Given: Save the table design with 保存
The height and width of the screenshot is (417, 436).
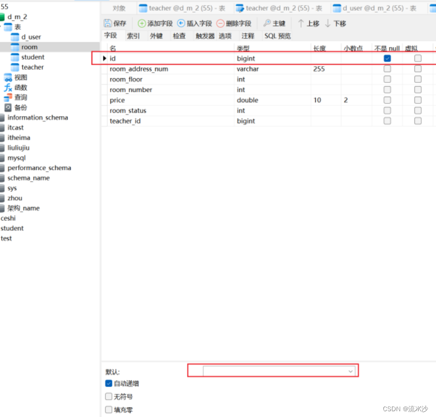Looking at the screenshot, I should pos(116,23).
